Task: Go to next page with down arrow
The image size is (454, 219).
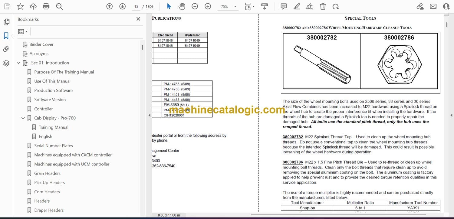Action: (x=123, y=6)
